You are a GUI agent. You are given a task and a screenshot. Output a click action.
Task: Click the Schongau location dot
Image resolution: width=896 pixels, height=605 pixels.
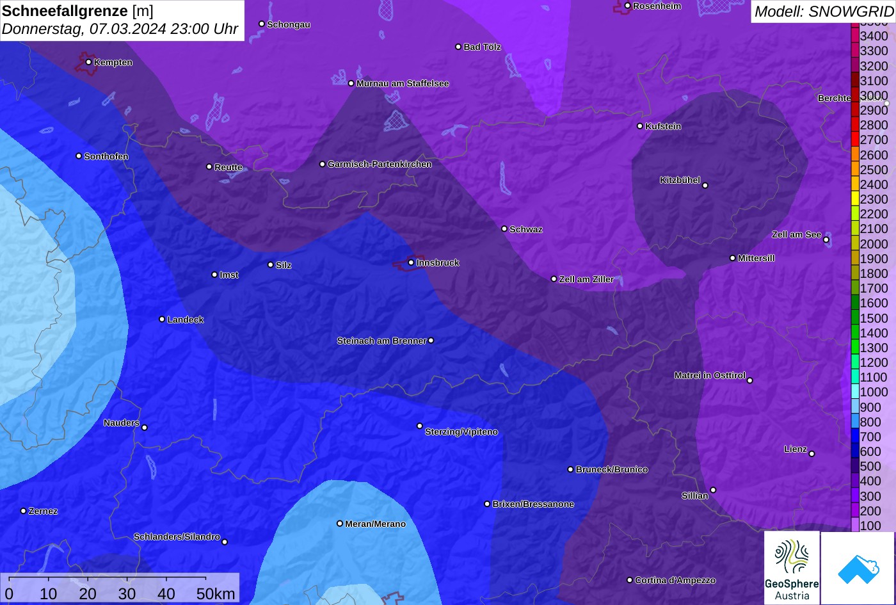(x=262, y=24)
